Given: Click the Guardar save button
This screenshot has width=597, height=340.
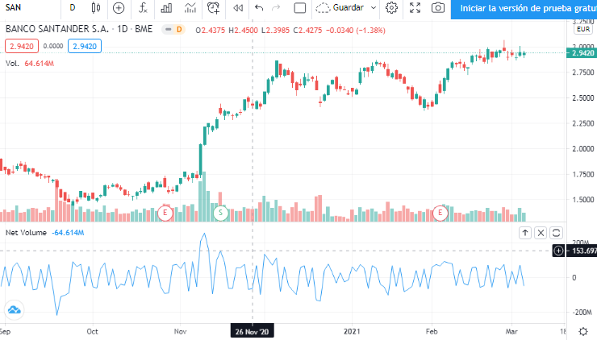Looking at the screenshot, I should 340,7.
